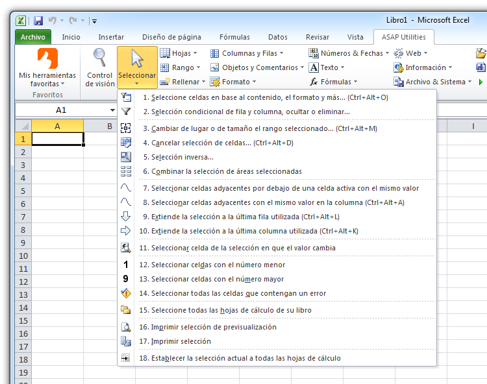Select column A header
This screenshot has width=487, height=384.
click(57, 126)
